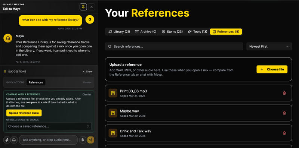The width and height of the screenshot is (299, 148).
Task: Switch to the Tools (13) tab
Action: [x=198, y=32]
